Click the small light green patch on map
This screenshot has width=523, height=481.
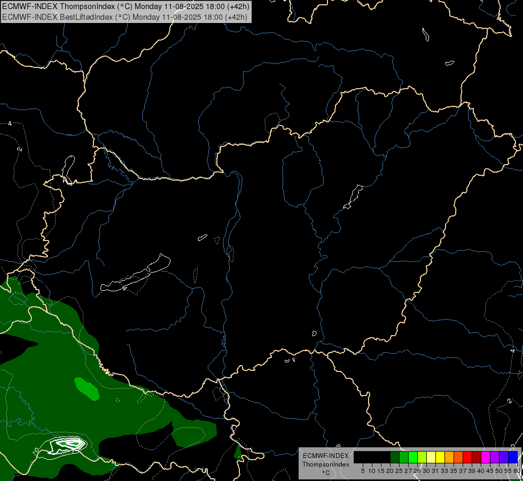click(87, 389)
